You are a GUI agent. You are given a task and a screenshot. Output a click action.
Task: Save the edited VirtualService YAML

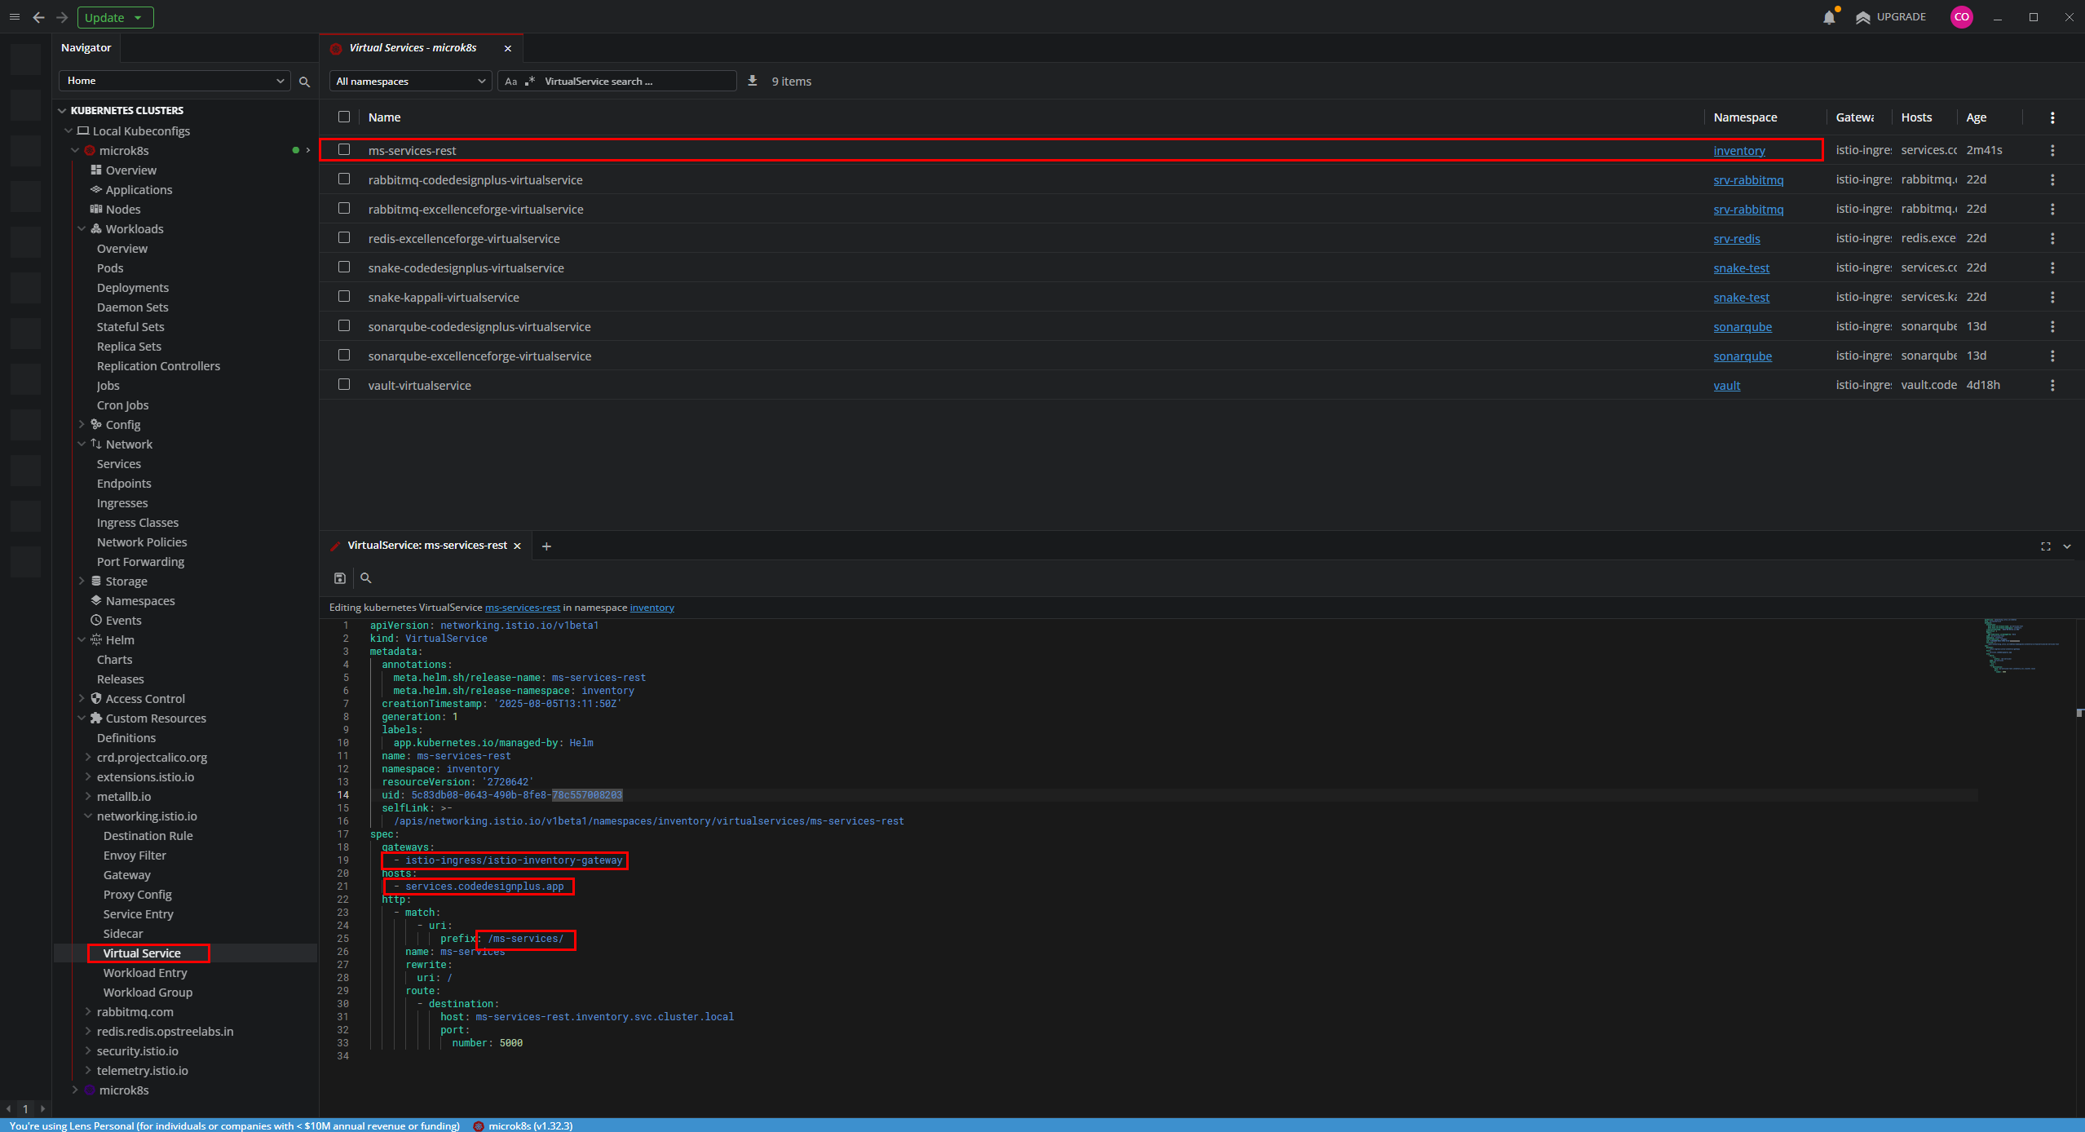click(x=340, y=578)
